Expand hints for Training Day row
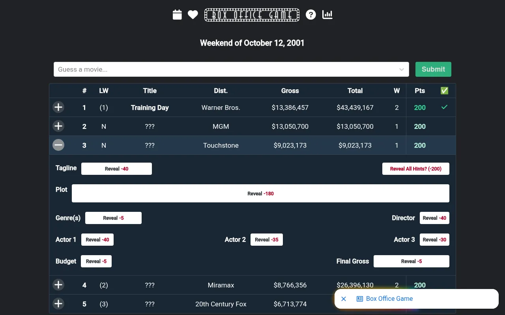Image resolution: width=505 pixels, height=315 pixels. [58, 107]
